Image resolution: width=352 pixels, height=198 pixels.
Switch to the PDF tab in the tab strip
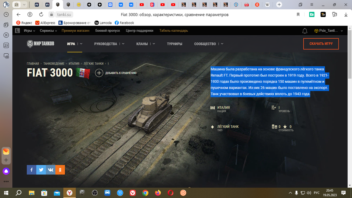(246, 5)
